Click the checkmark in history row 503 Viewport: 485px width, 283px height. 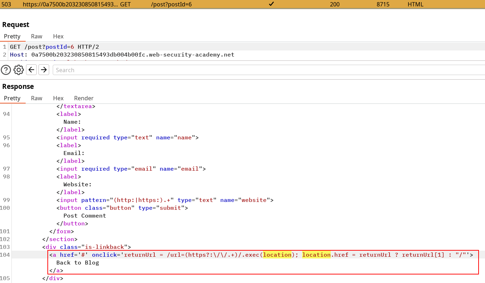point(271,4)
